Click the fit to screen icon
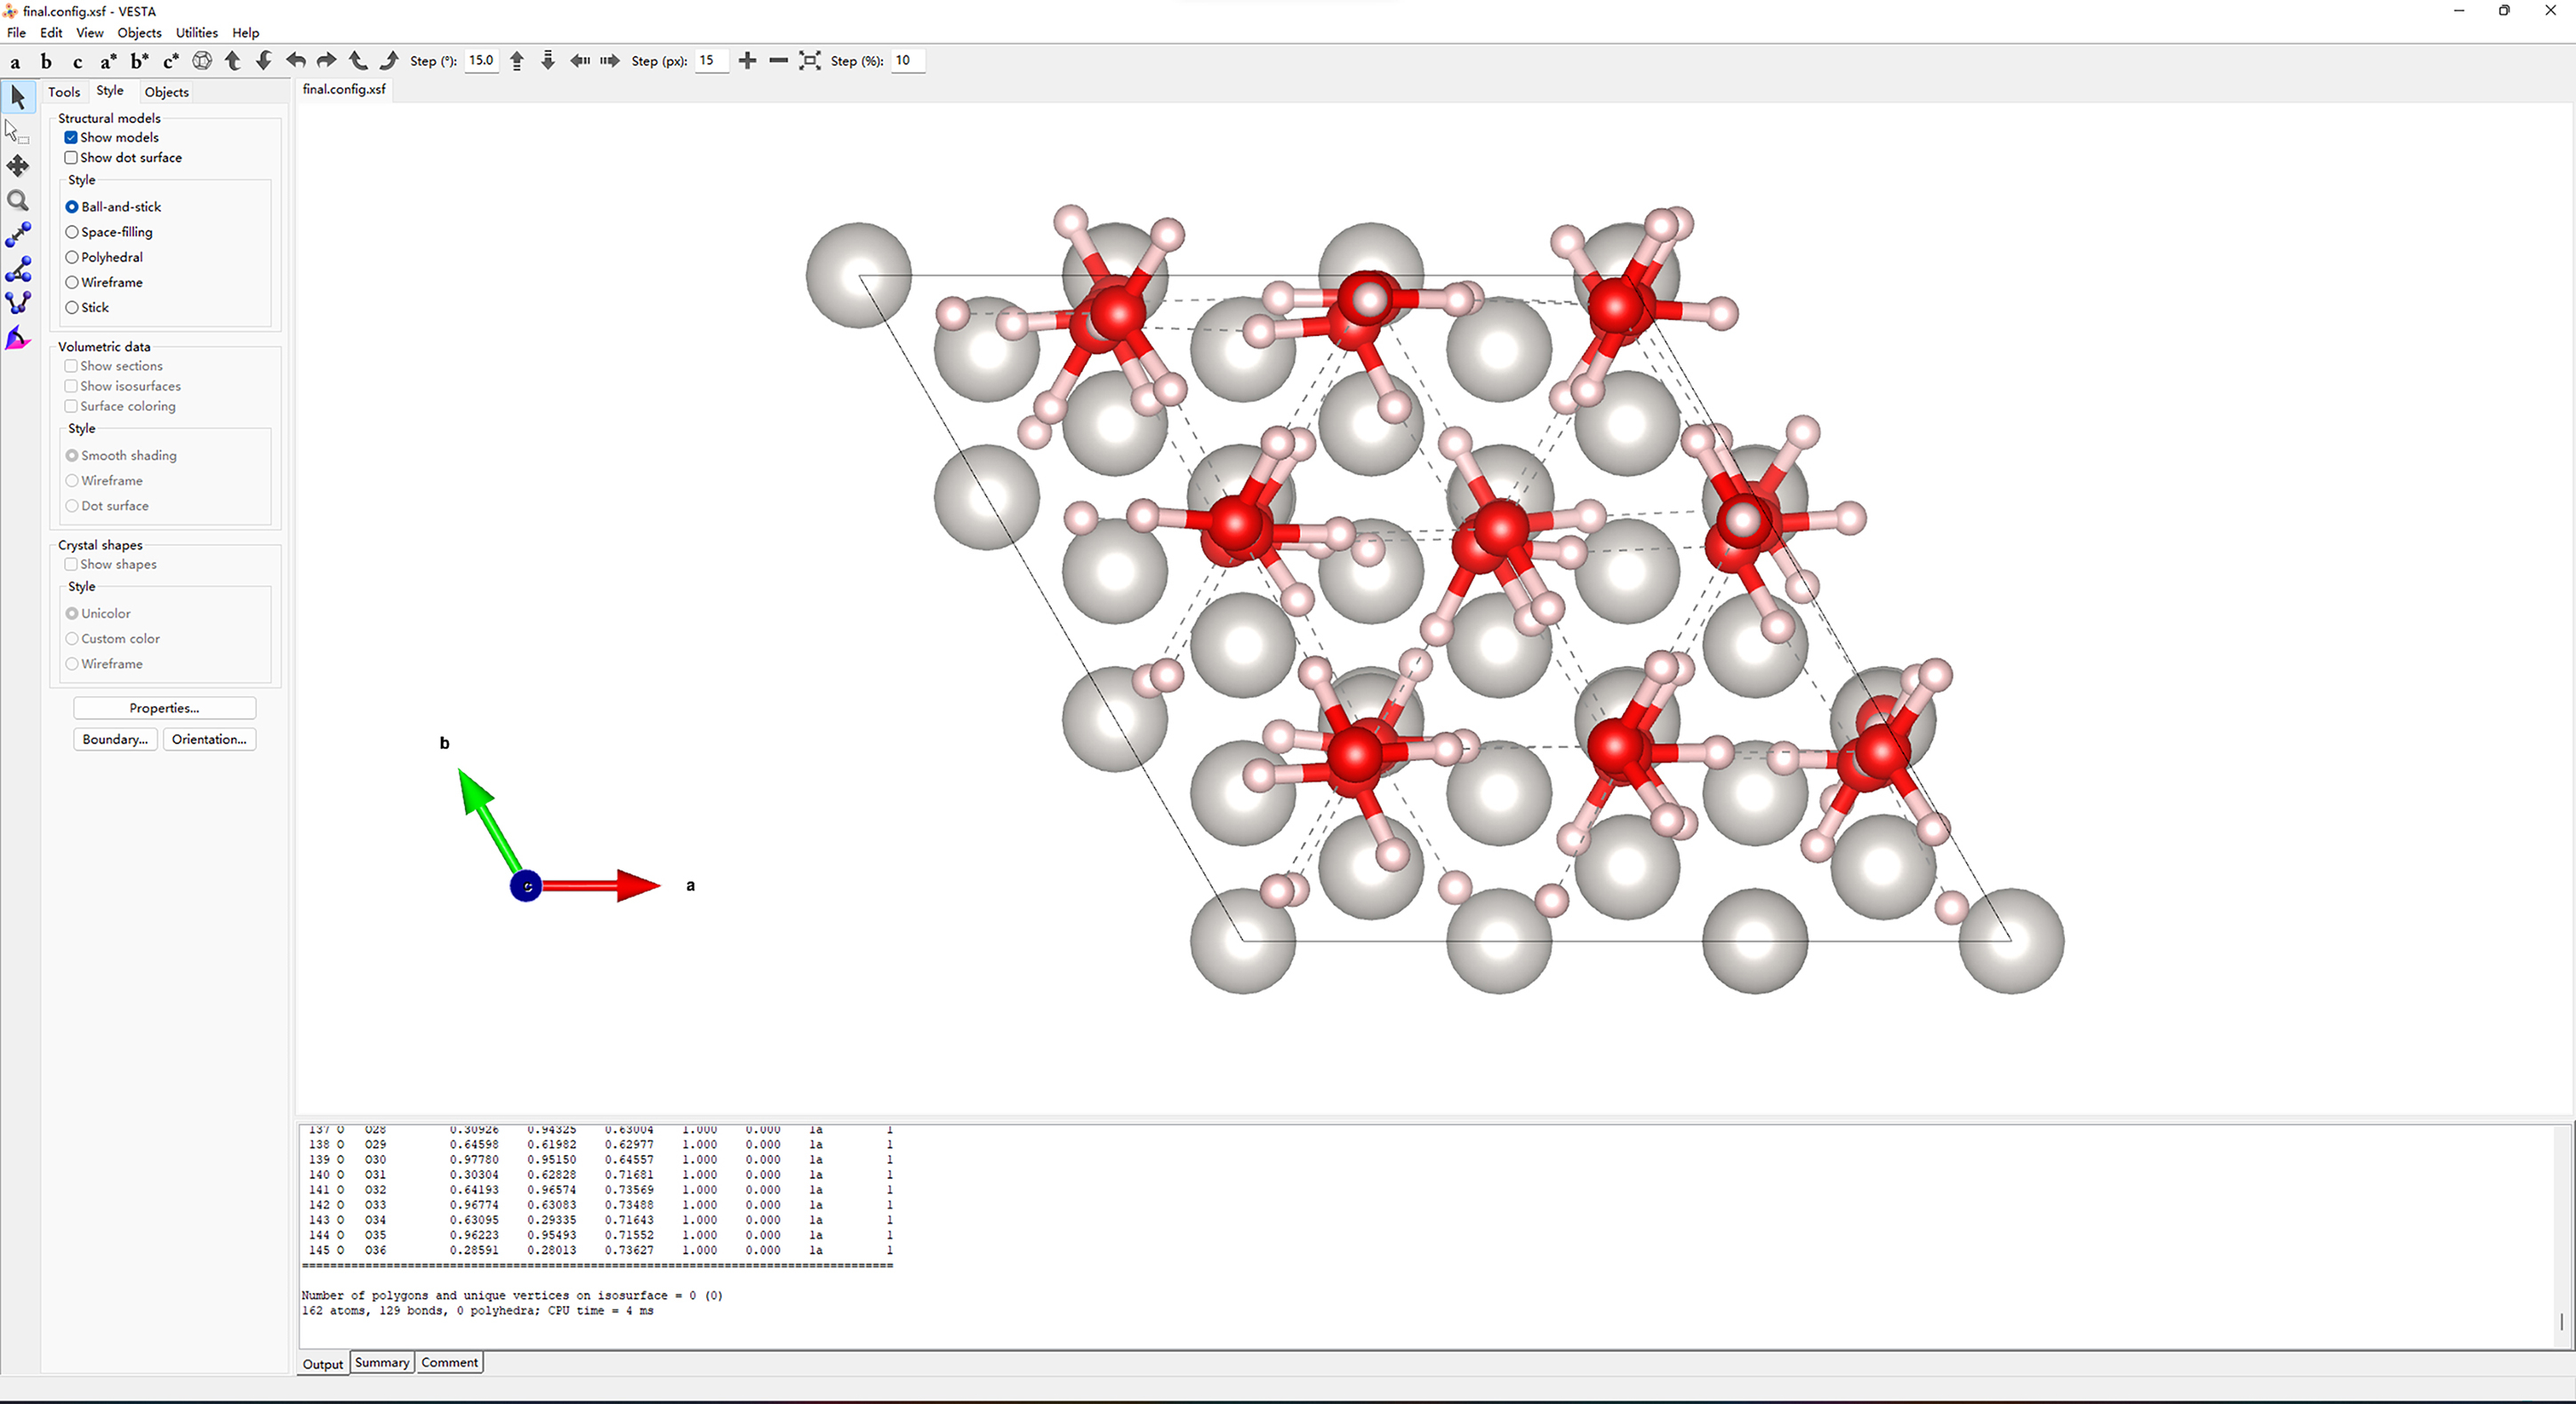Viewport: 2576px width, 1404px height. [810, 61]
